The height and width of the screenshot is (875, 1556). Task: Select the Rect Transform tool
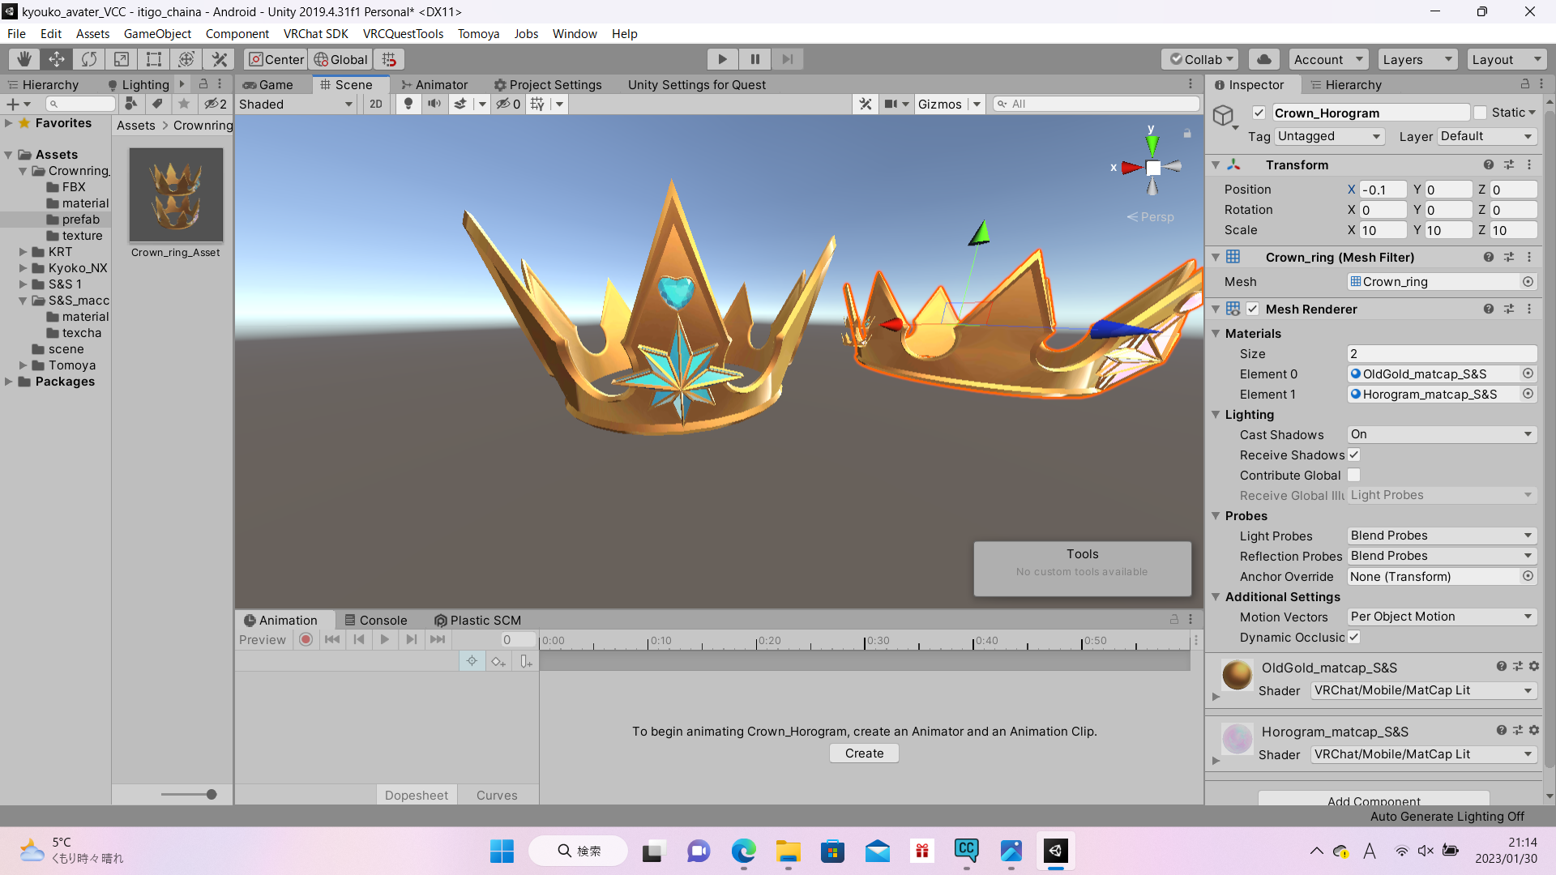pyautogui.click(x=153, y=58)
